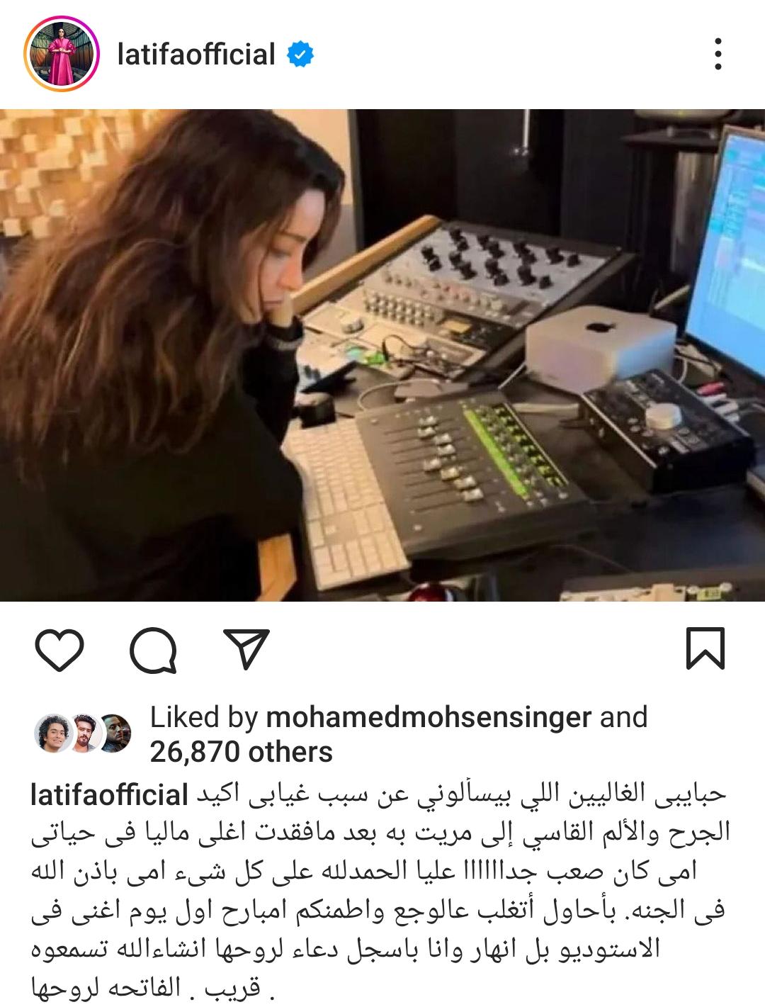
Task: Tap the blue verified badge
Action: pyautogui.click(x=301, y=55)
